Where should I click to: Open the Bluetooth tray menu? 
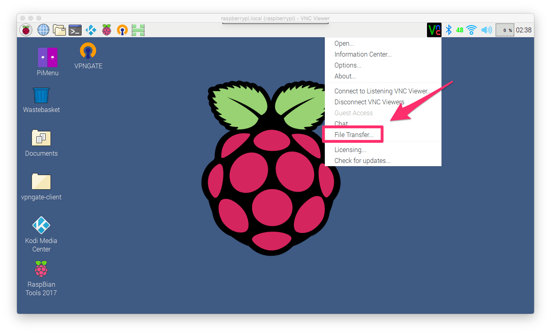(448, 30)
